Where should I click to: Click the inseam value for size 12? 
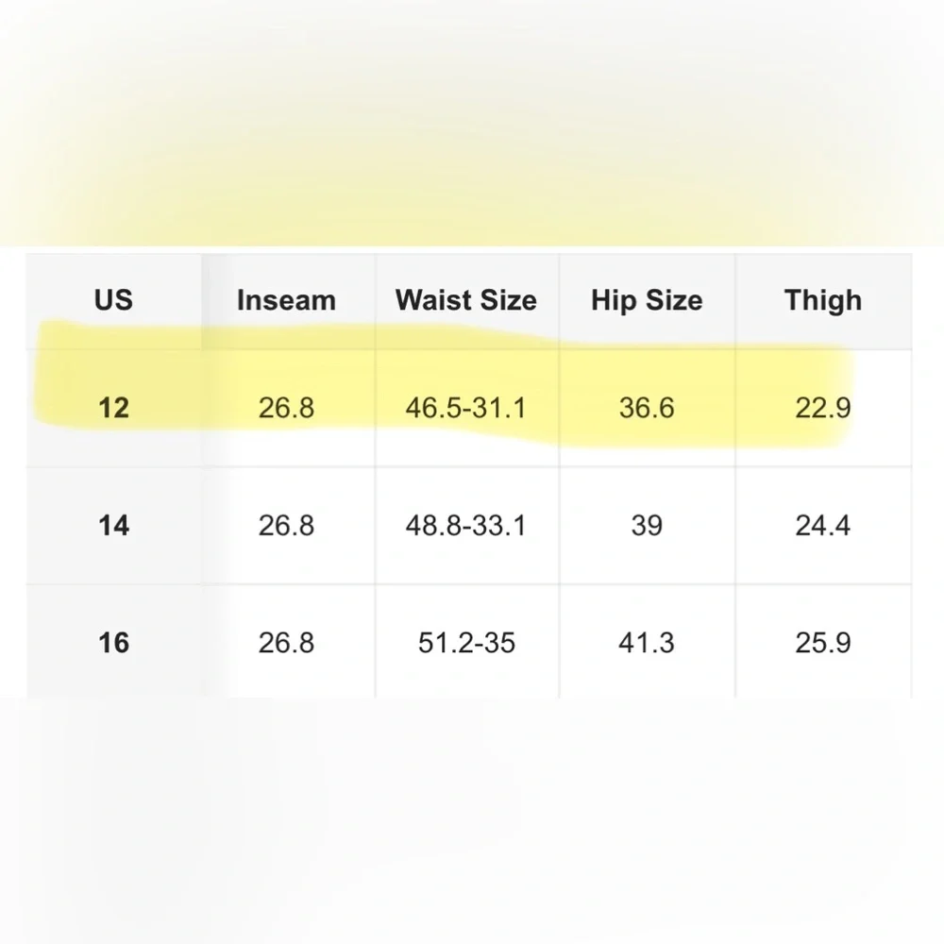tap(286, 408)
